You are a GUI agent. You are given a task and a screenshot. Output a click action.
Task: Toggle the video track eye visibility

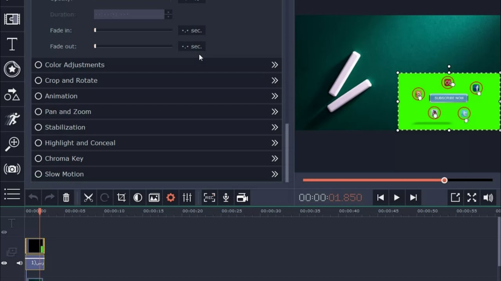pyautogui.click(x=4, y=263)
